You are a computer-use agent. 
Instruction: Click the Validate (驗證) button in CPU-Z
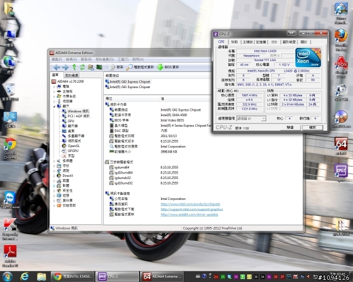point(290,127)
